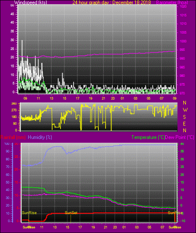The height and width of the screenshot is (233, 196).
Task: Click the SunRise label at chart start
Action: point(29,213)
